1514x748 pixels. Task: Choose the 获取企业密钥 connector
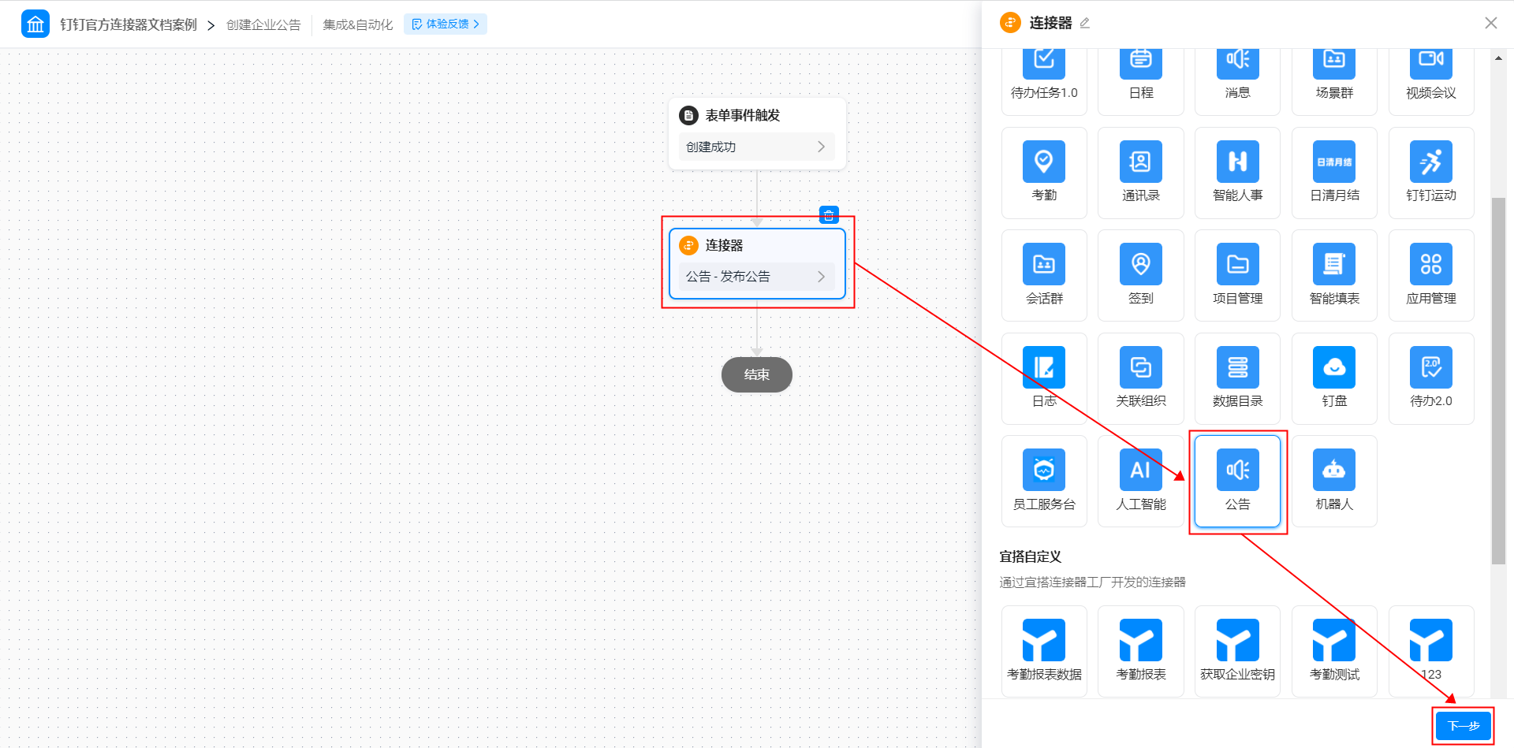coord(1237,651)
